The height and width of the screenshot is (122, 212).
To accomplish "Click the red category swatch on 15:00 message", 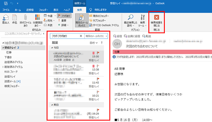I will click(x=94, y=53).
